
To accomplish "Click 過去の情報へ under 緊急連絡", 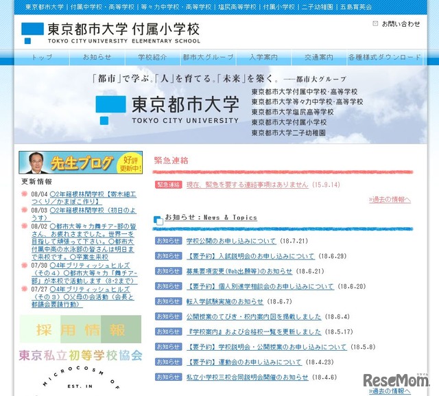I will point(390,200).
